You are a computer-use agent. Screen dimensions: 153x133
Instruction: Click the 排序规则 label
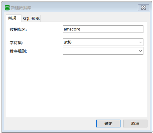click(18, 51)
